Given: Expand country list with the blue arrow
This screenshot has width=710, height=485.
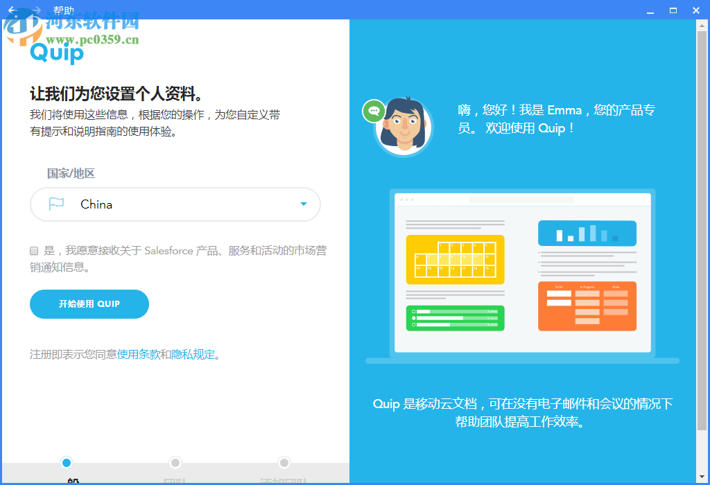Looking at the screenshot, I should (x=304, y=204).
